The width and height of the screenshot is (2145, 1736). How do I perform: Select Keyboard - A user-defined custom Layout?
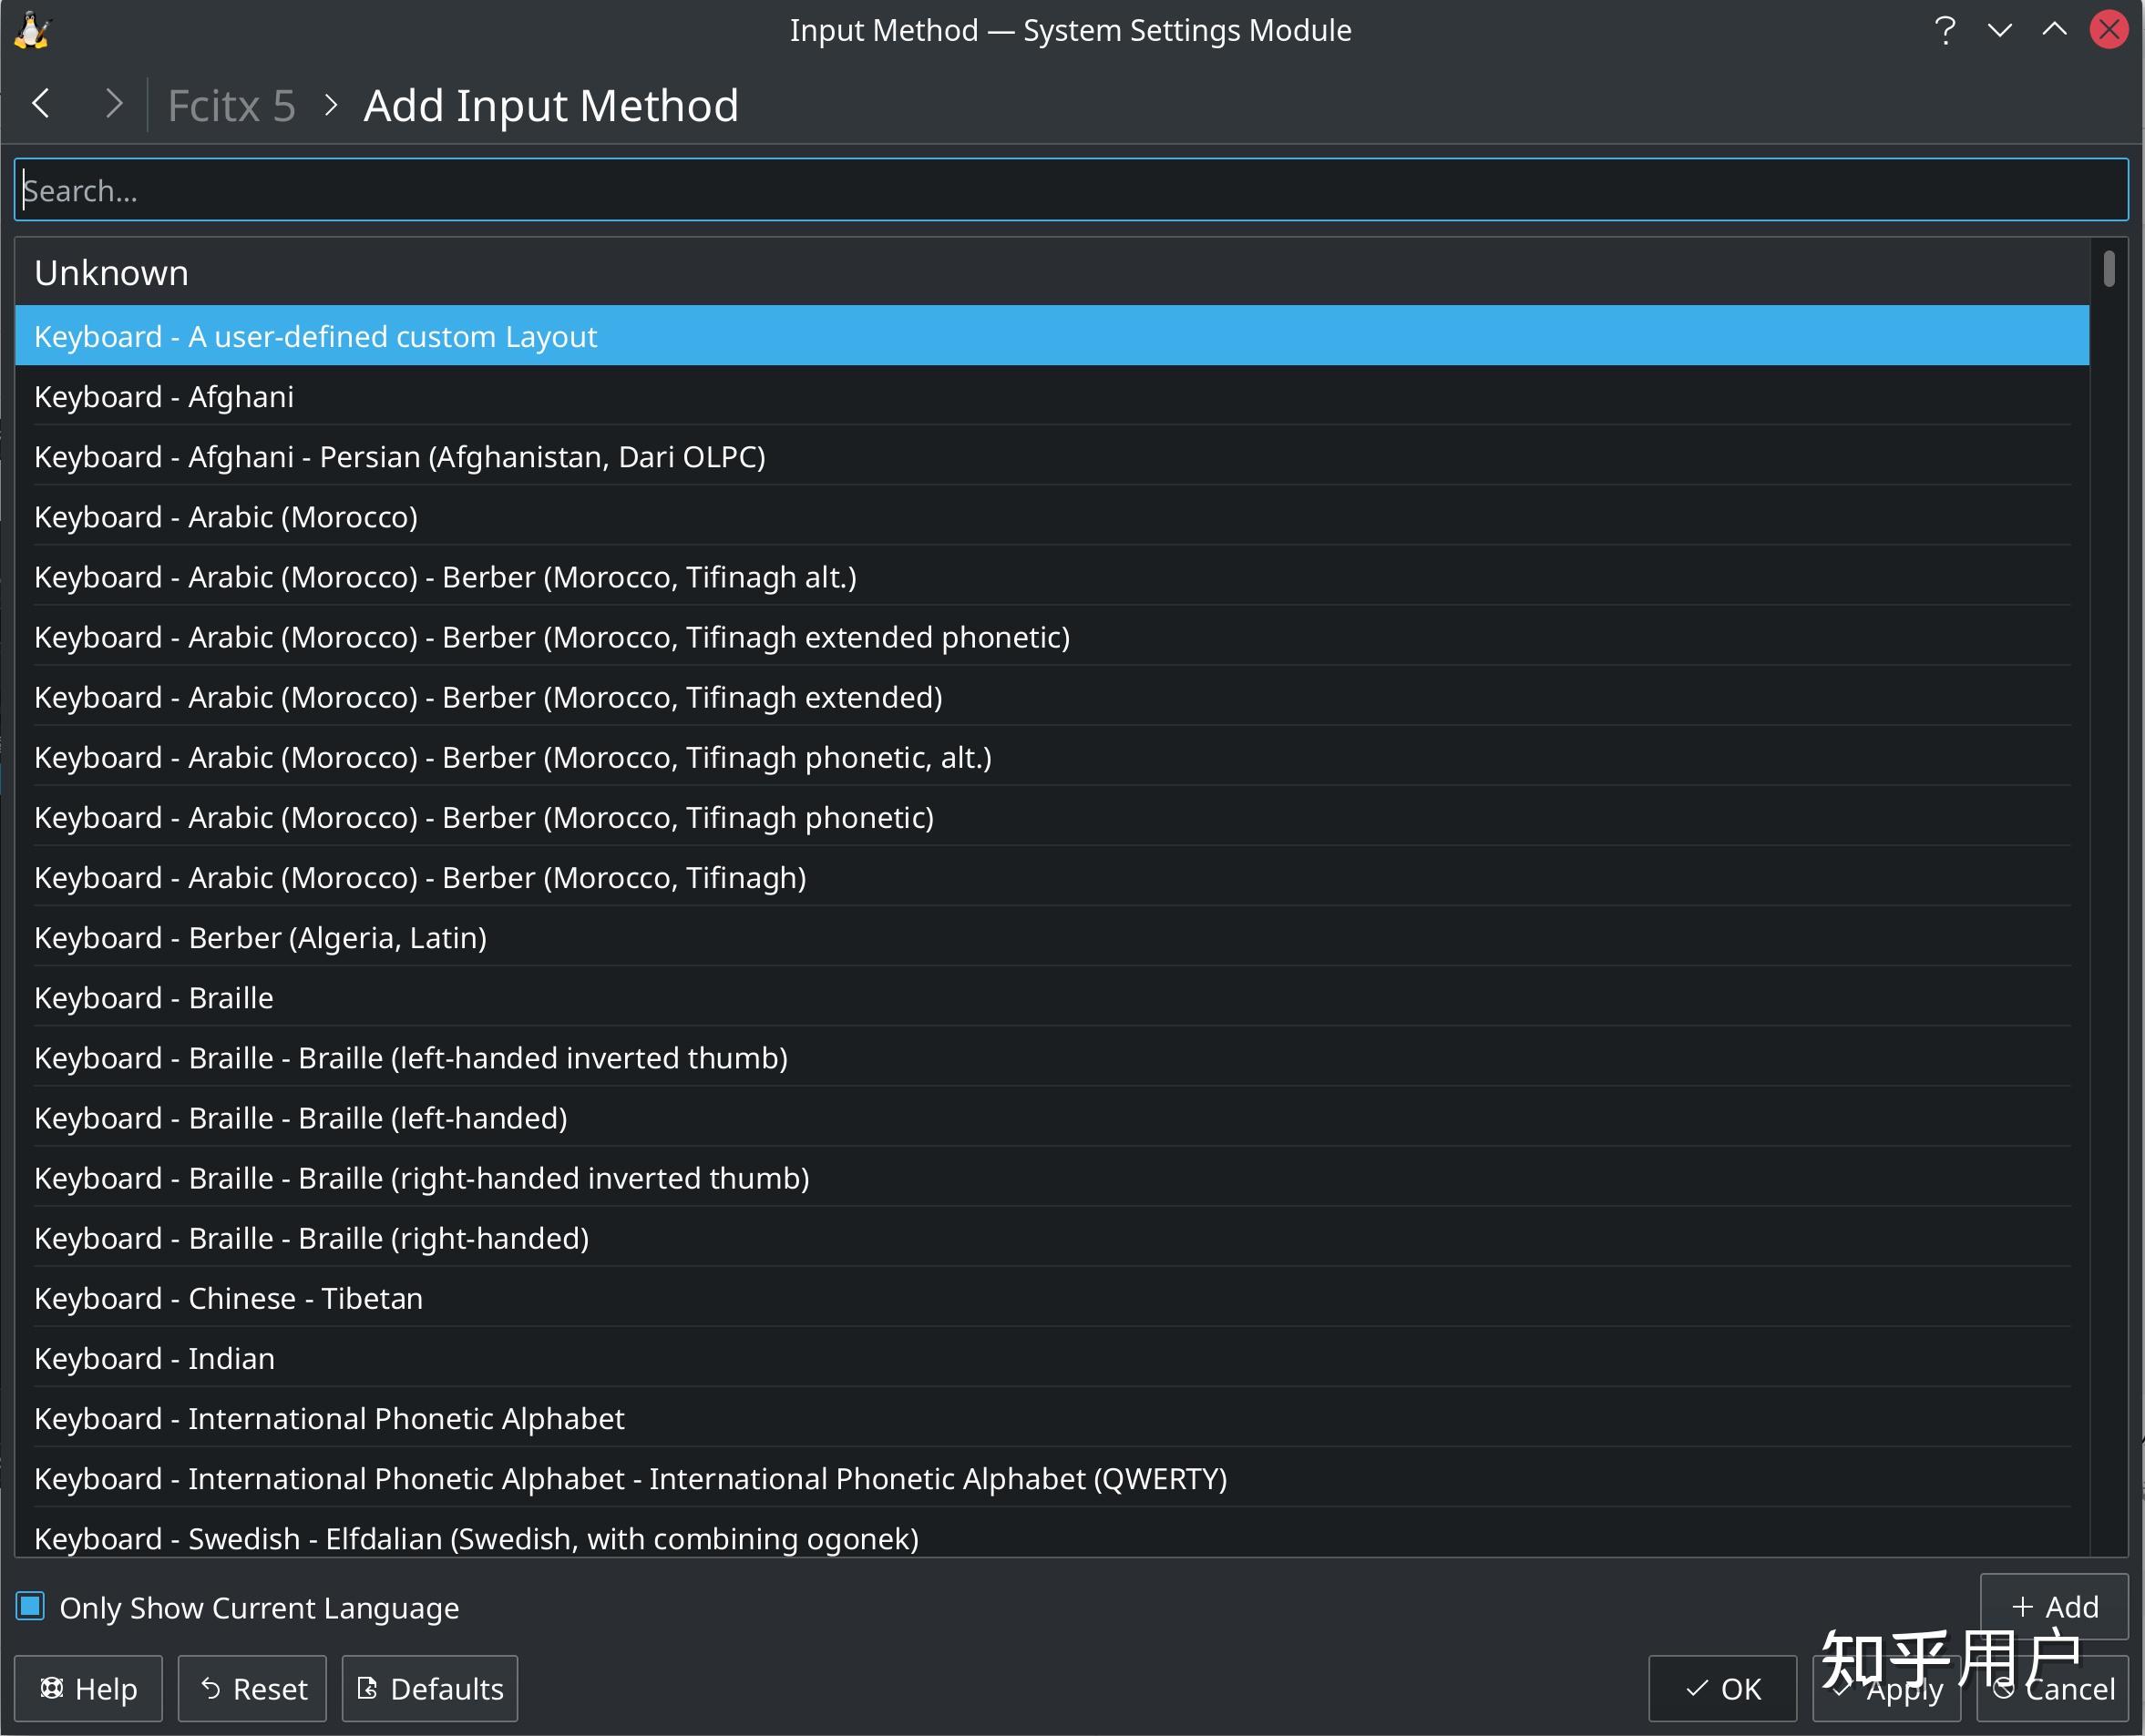pos(1052,336)
